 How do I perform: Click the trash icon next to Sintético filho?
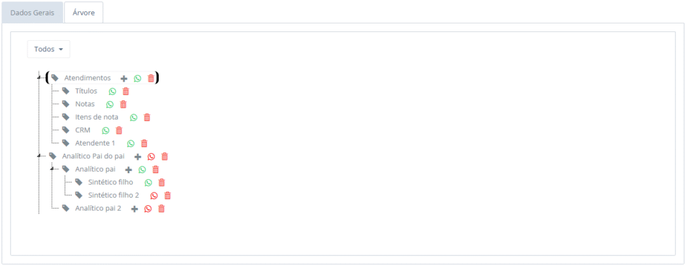coord(161,182)
